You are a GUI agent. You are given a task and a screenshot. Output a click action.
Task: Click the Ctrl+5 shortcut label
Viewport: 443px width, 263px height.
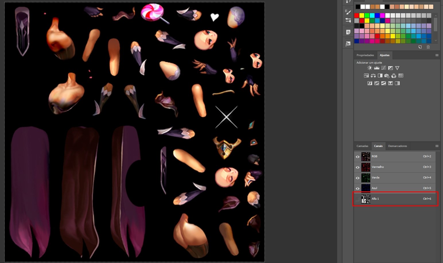click(x=427, y=188)
